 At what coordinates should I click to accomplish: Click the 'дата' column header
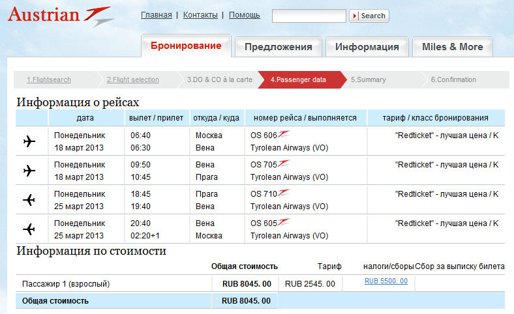pos(85,118)
